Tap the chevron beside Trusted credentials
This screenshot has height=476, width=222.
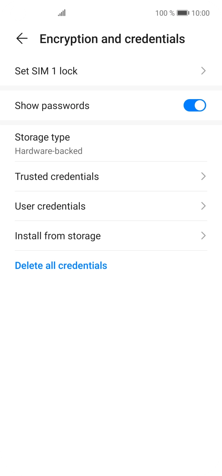click(x=203, y=176)
